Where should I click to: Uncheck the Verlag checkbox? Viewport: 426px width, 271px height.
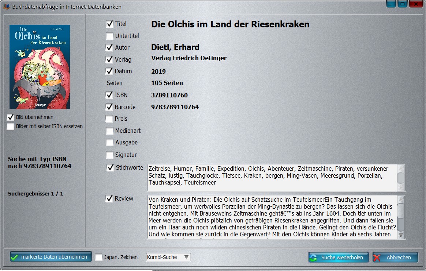109,59
